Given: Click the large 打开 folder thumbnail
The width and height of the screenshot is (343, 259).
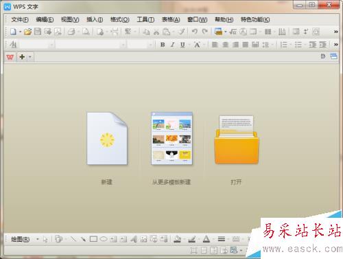Looking at the screenshot, I should (237, 139).
